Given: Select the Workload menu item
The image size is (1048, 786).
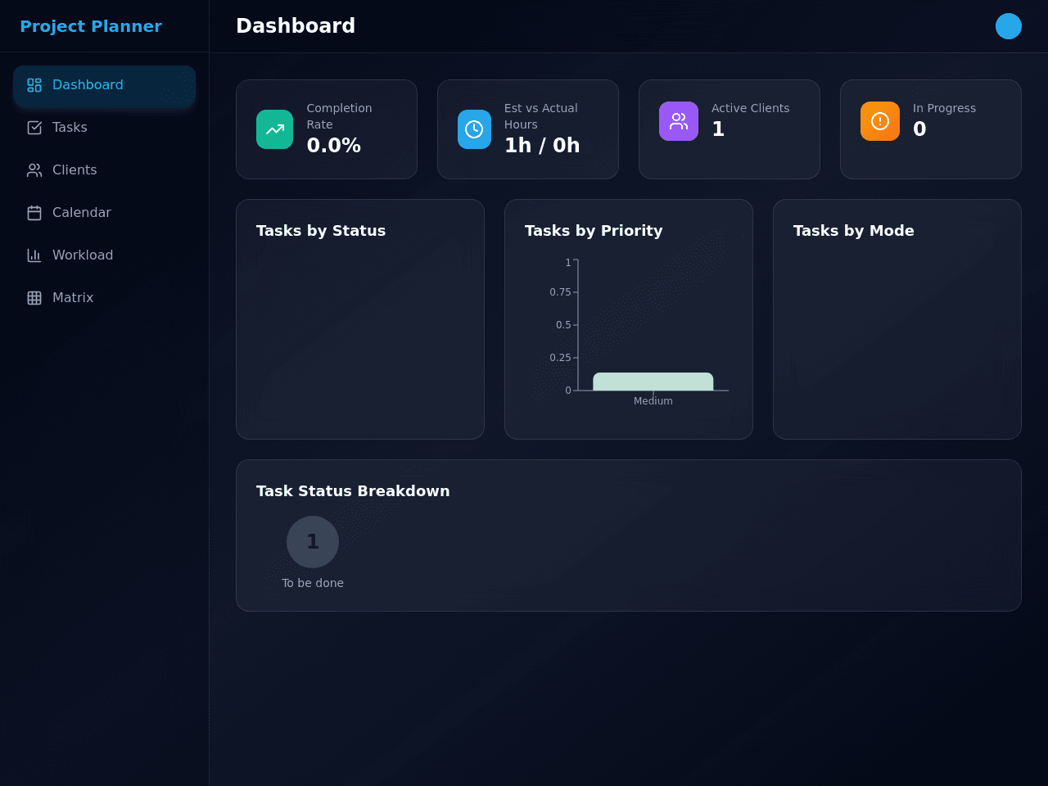Looking at the screenshot, I should 104,255.
